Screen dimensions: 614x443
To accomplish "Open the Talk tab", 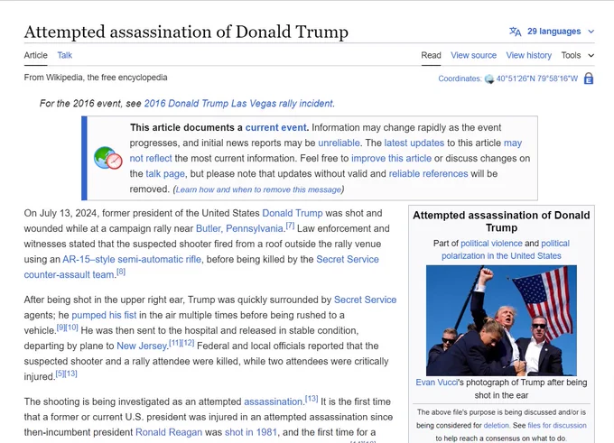I will coord(65,55).
